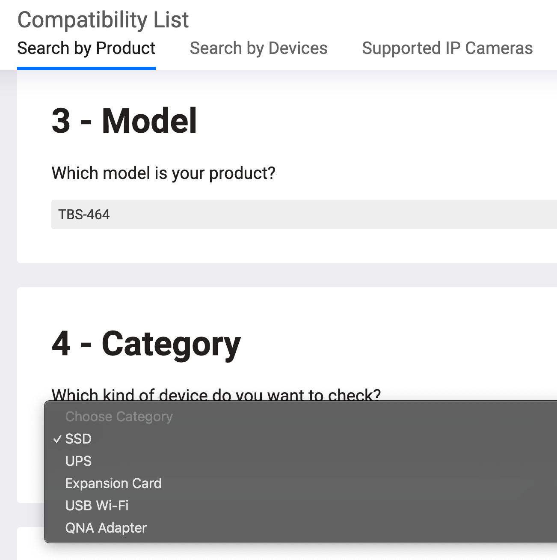Click the Choose Category placeholder option
Viewport: 557px width, 560px height.
click(x=119, y=417)
